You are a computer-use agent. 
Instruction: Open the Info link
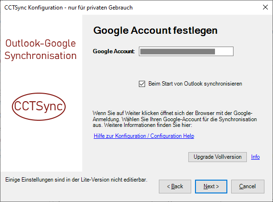[255, 157]
